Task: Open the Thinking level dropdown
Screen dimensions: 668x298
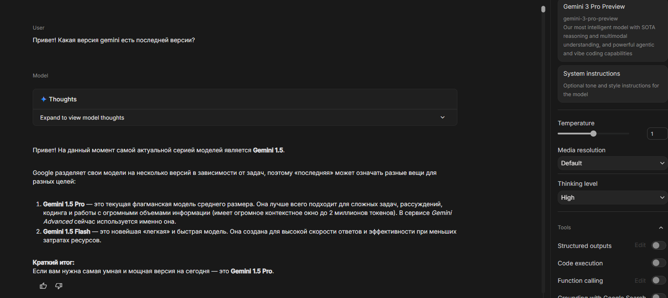Action: pos(613,198)
